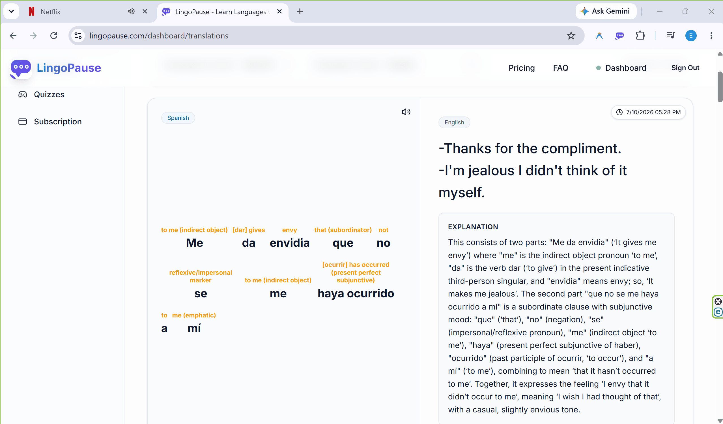The width and height of the screenshot is (723, 424).
Task: Go forward in browser history
Action: point(33,36)
